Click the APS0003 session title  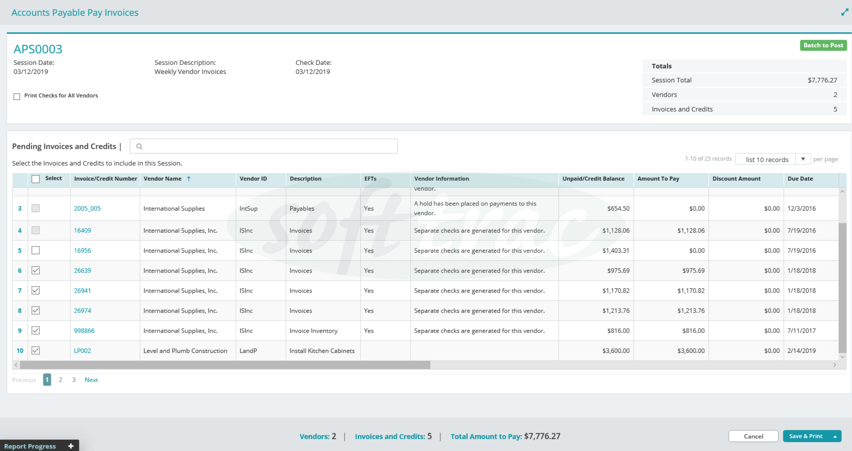point(38,49)
